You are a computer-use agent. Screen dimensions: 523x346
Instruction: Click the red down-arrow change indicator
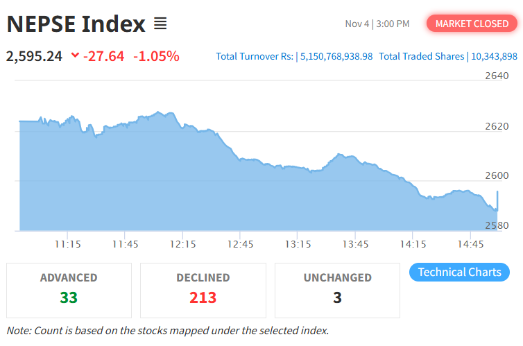pos(75,55)
